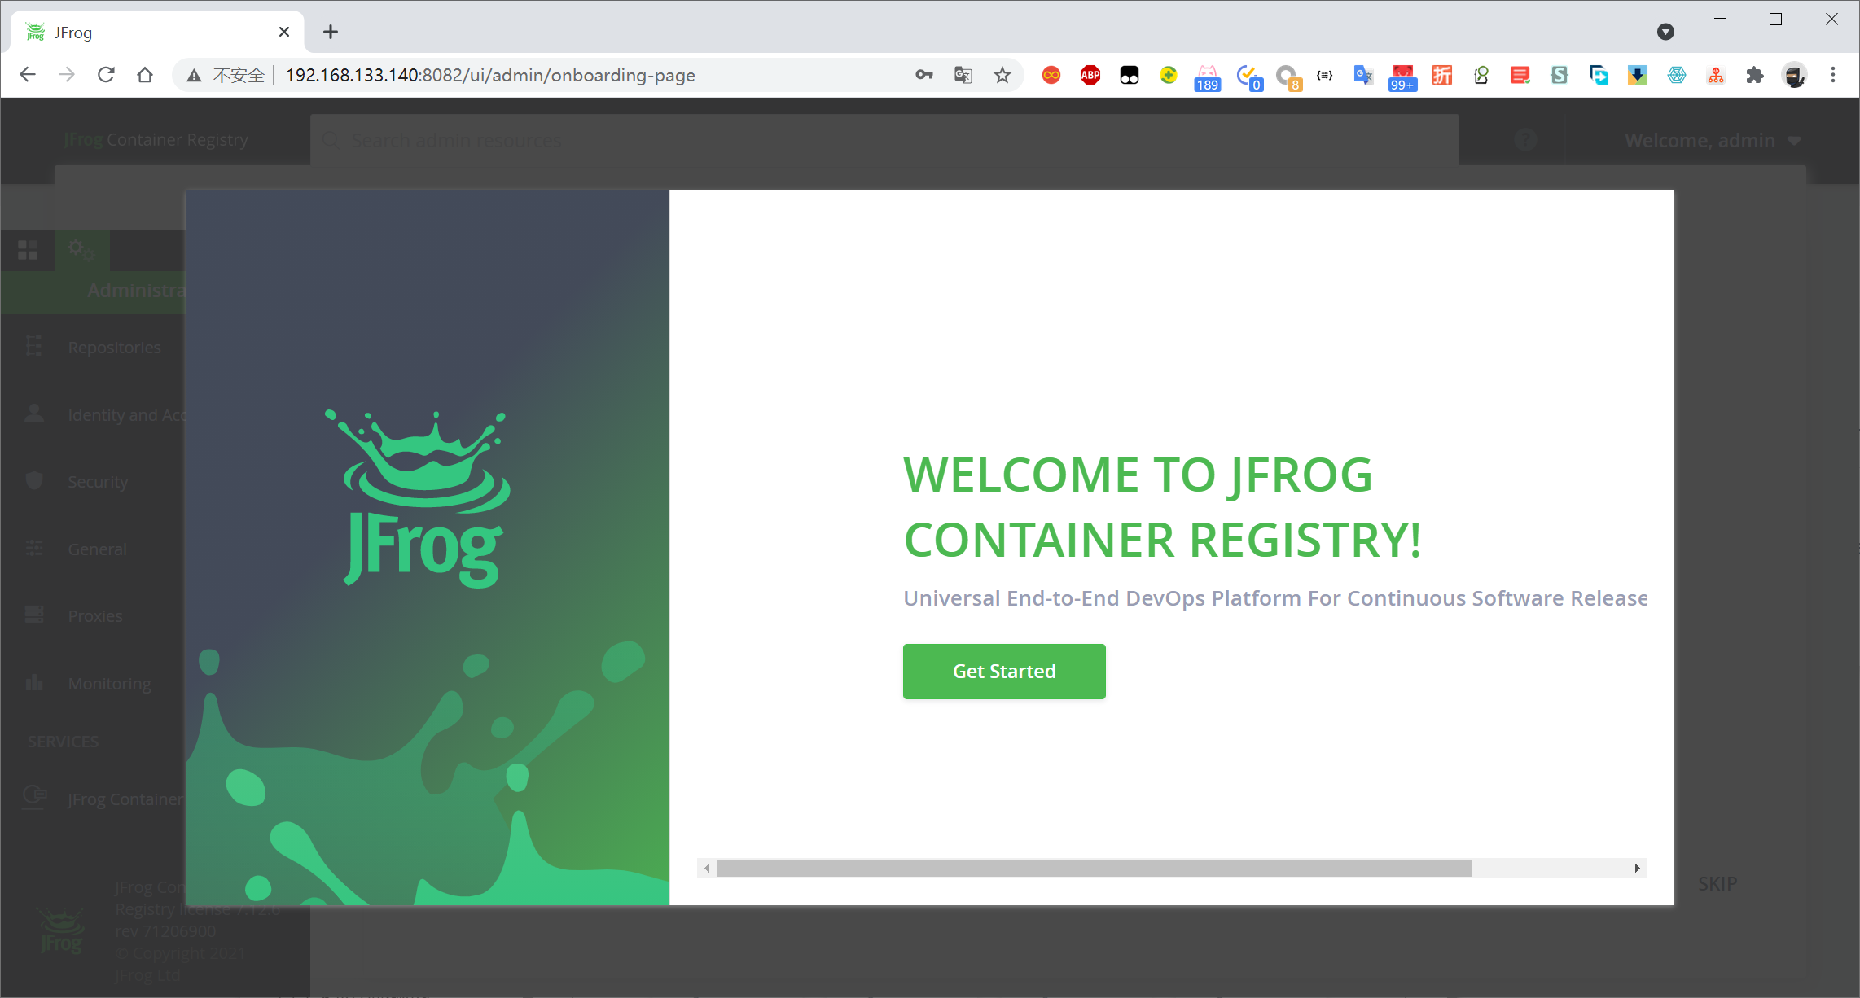Click the horizontal scrollbar left arrow
This screenshot has height=998, width=1860.
[x=707, y=868]
